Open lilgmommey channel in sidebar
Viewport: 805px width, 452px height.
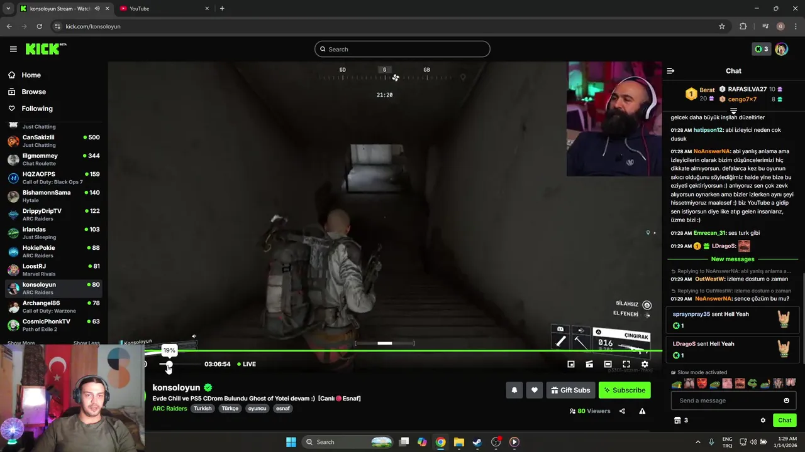pyautogui.click(x=53, y=159)
